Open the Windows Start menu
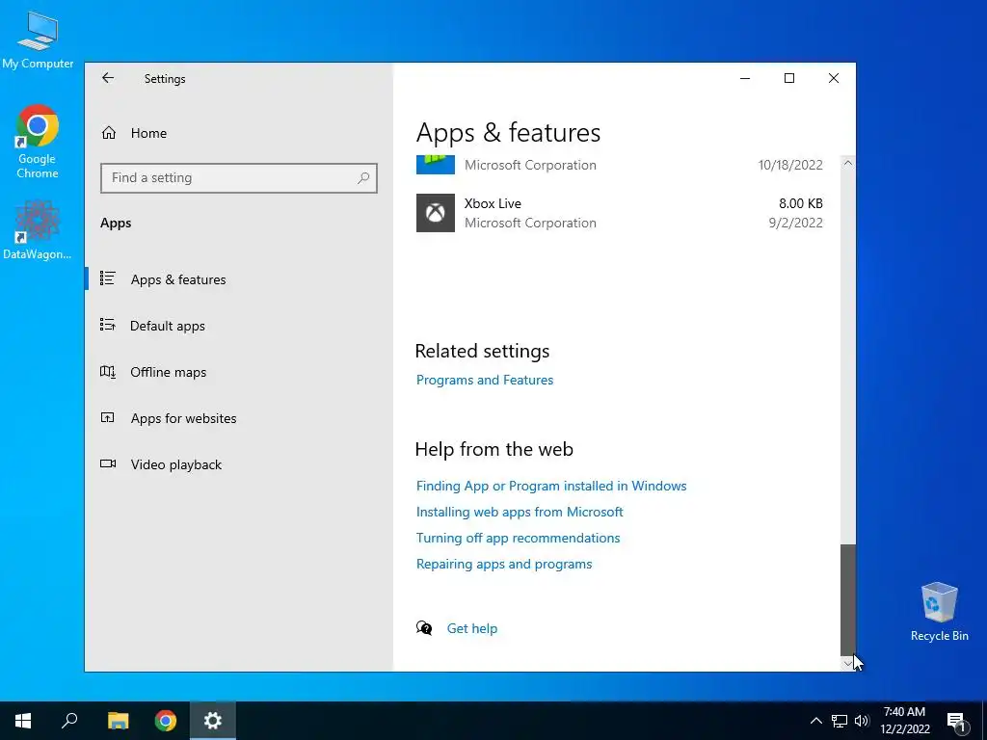Screen dimensions: 987x740 click(x=23, y=721)
